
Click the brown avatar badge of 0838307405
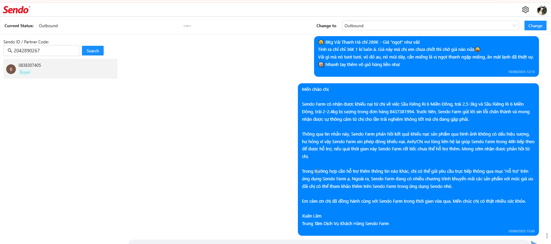pos(11,69)
